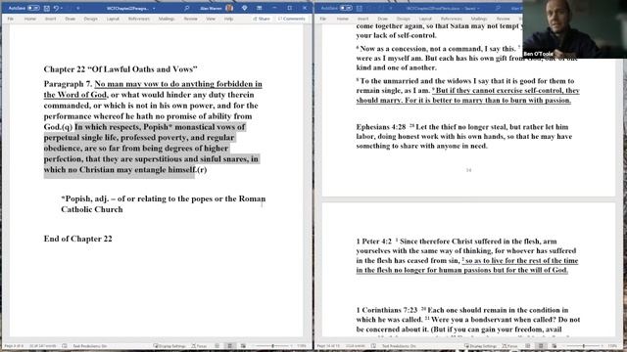Open the File tab in left window
The height and width of the screenshot is (352, 627).
(11, 19)
